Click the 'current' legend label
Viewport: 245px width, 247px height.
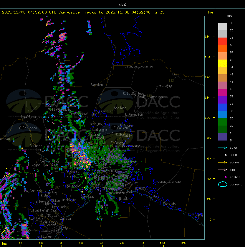pos(236,185)
